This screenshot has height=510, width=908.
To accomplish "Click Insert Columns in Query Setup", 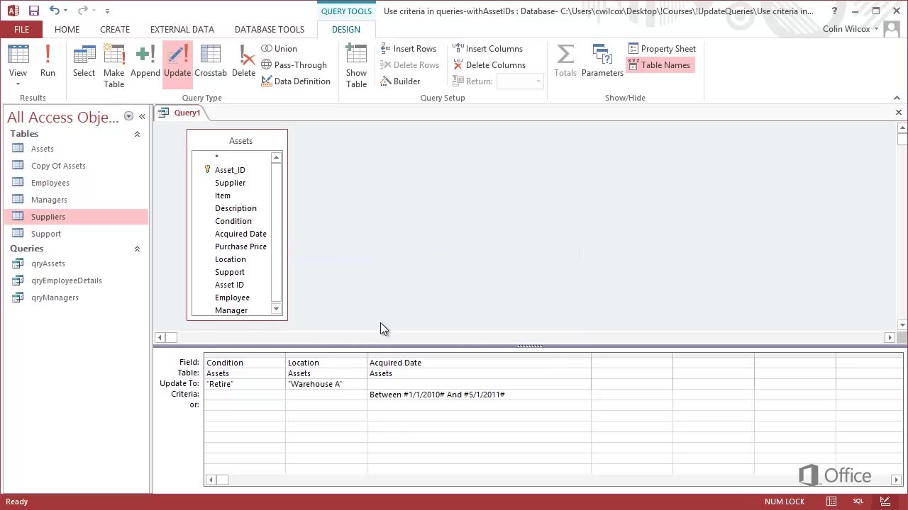I will (487, 49).
